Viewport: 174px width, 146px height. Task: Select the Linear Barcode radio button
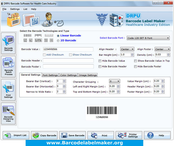point(58,36)
